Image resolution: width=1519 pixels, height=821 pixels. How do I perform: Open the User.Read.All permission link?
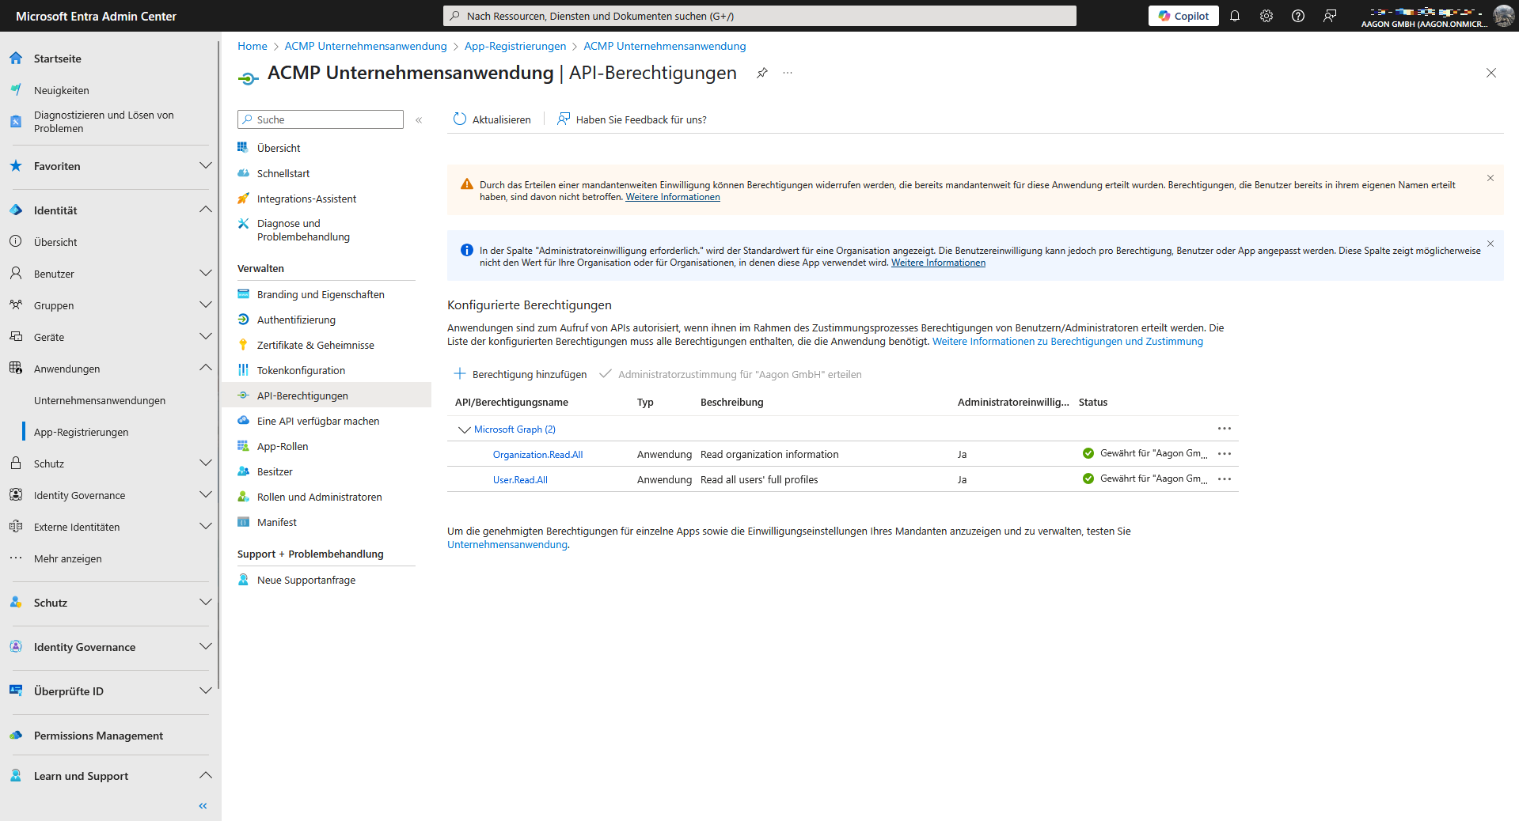pos(520,480)
